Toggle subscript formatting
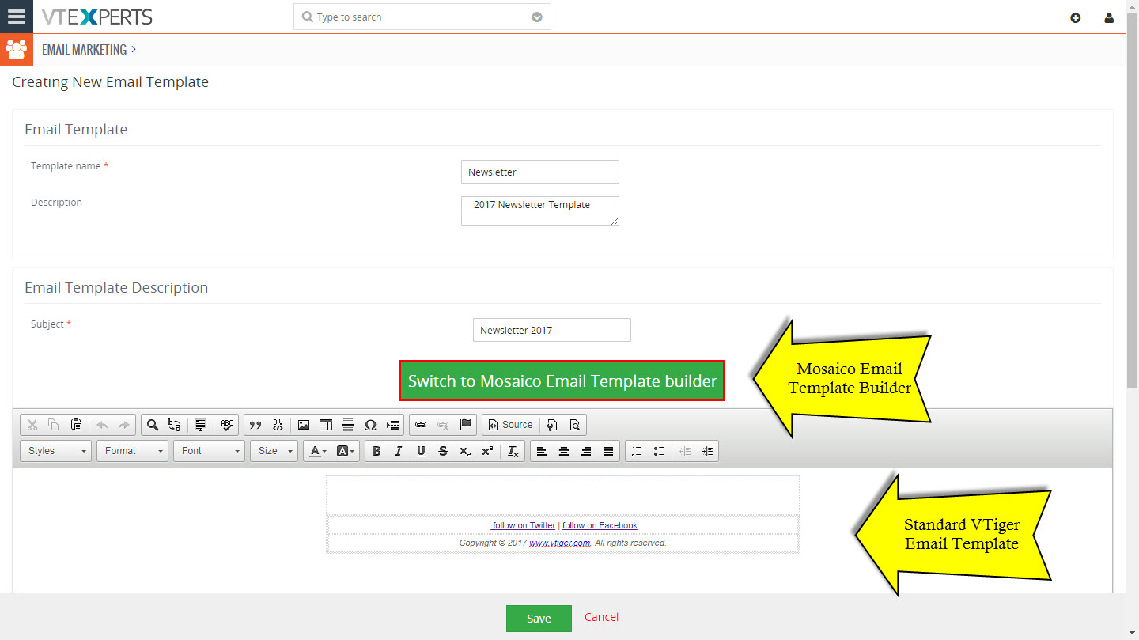Viewport: 1139px width, 640px height. [465, 451]
